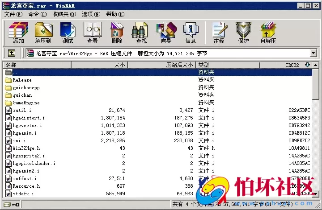The height and width of the screenshot is (210, 322).
Task: Run the 测试 (Test) archive tool
Action: (68, 33)
